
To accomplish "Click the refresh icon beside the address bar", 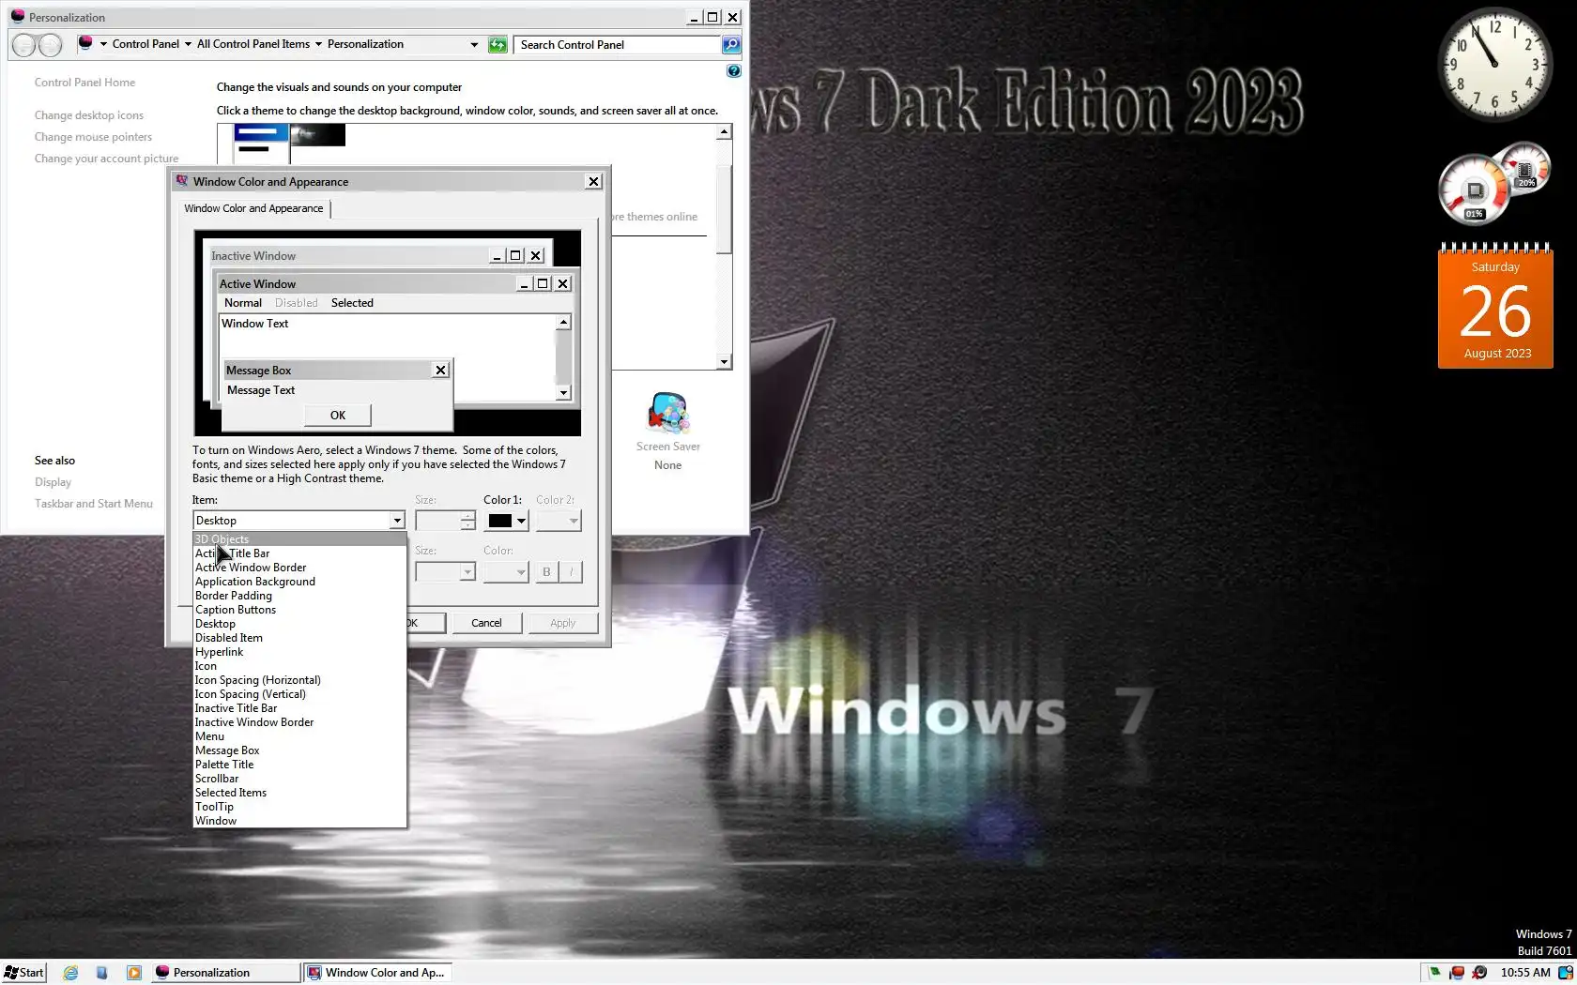I will [498, 45].
